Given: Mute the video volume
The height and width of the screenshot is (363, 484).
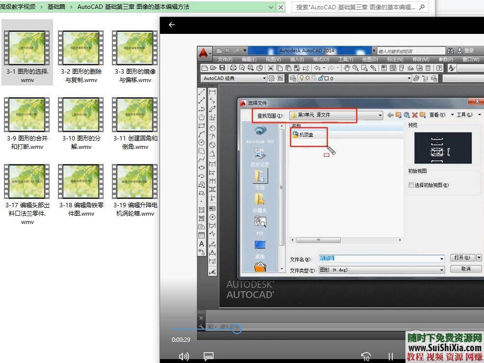Looking at the screenshot, I should (184, 357).
